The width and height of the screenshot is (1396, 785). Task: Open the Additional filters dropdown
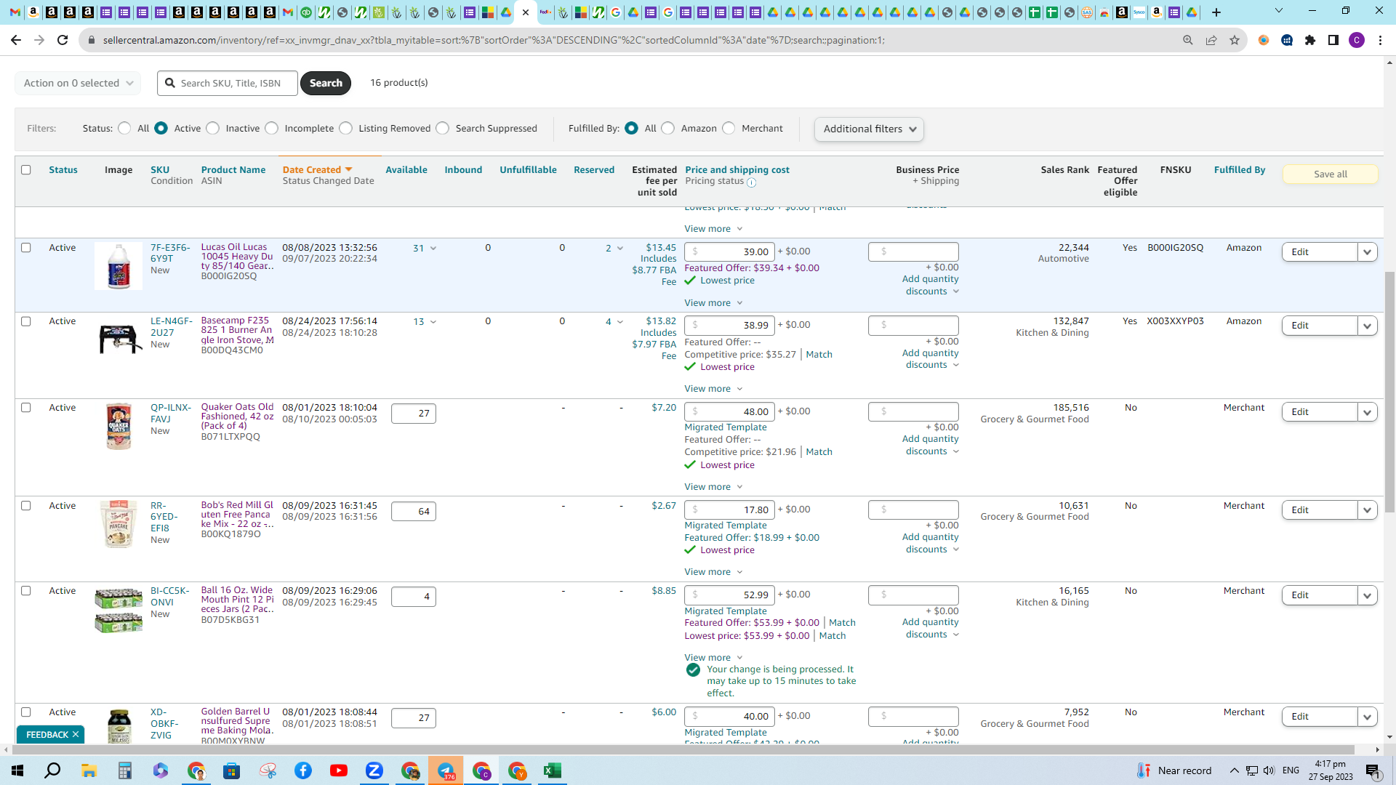pyautogui.click(x=870, y=129)
